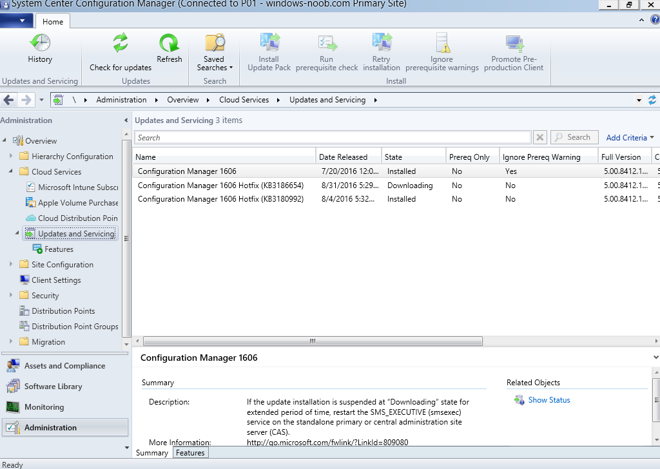The image size is (660, 469).
Task: Open the History ribbon icon
Action: point(40,43)
